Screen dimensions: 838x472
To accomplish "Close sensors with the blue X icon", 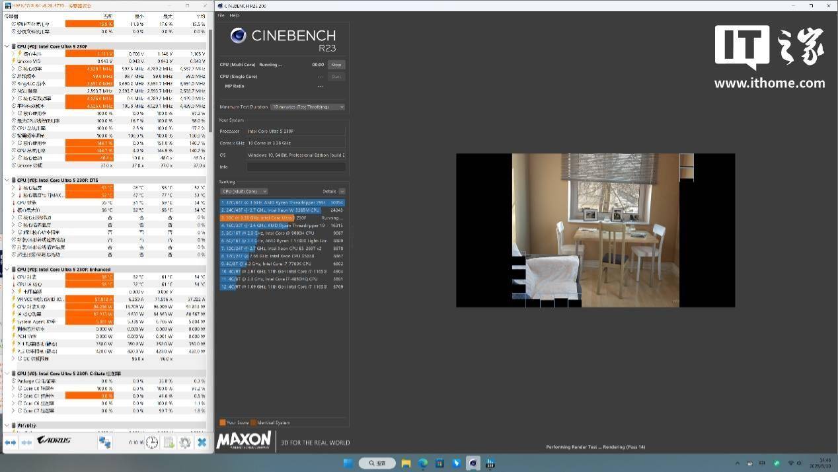I will click(202, 442).
